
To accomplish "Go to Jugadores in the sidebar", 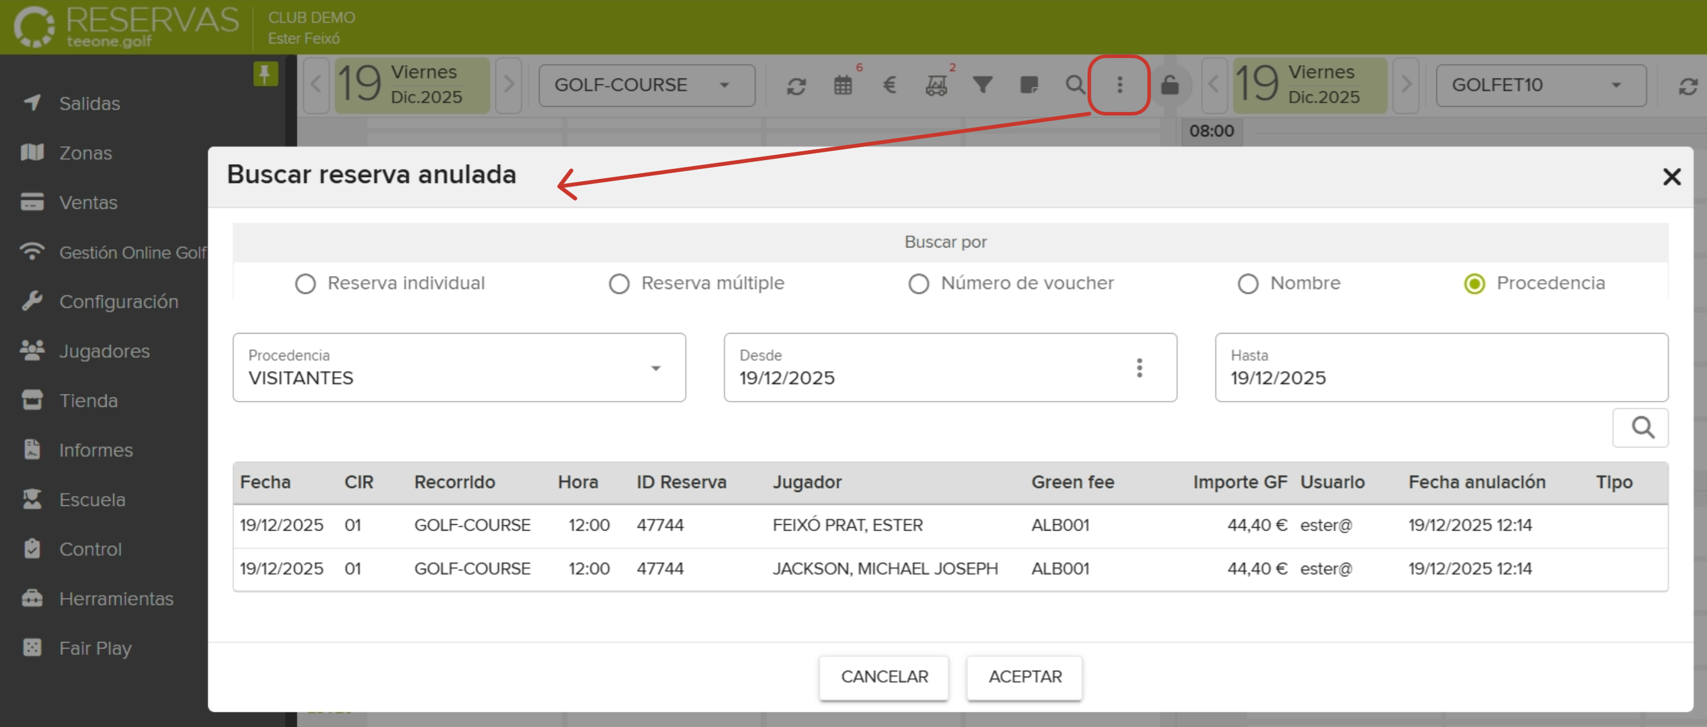I will tap(104, 351).
